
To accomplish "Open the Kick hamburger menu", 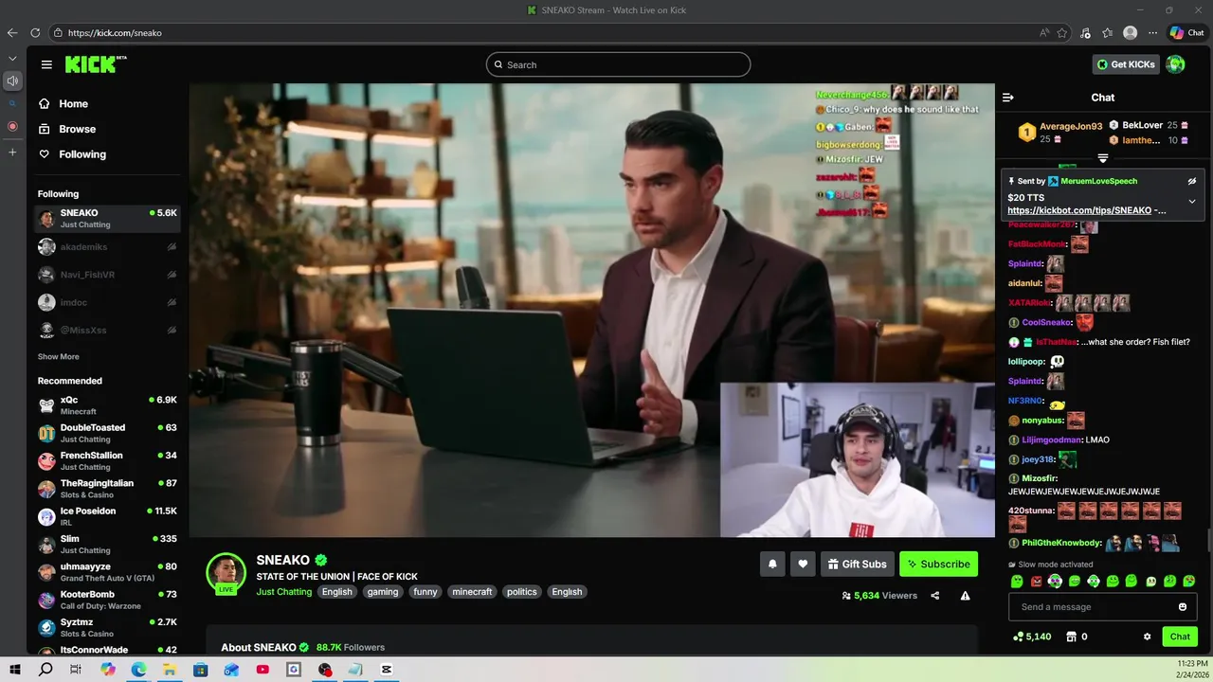I will point(46,64).
